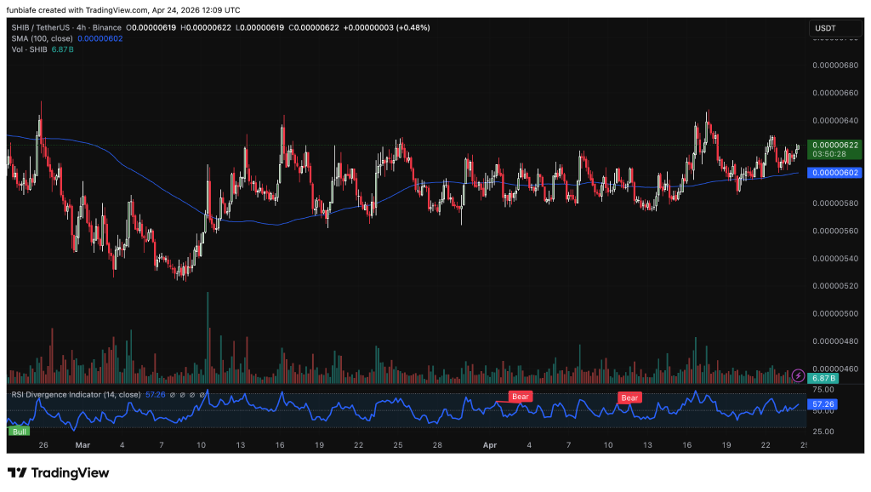Viewport: 871px width, 492px height.
Task: Select the Vol · SHIB volume legend
Action: [x=28, y=50]
